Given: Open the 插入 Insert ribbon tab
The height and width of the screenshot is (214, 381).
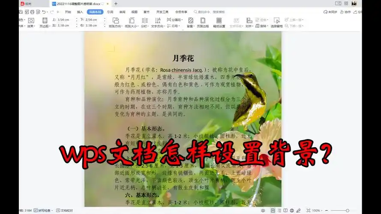Looking at the screenshot, I should 80,12.
